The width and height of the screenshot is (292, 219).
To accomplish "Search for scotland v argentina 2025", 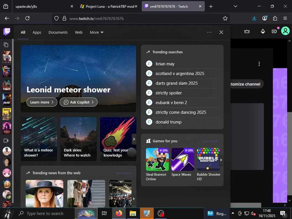I will [182, 73].
